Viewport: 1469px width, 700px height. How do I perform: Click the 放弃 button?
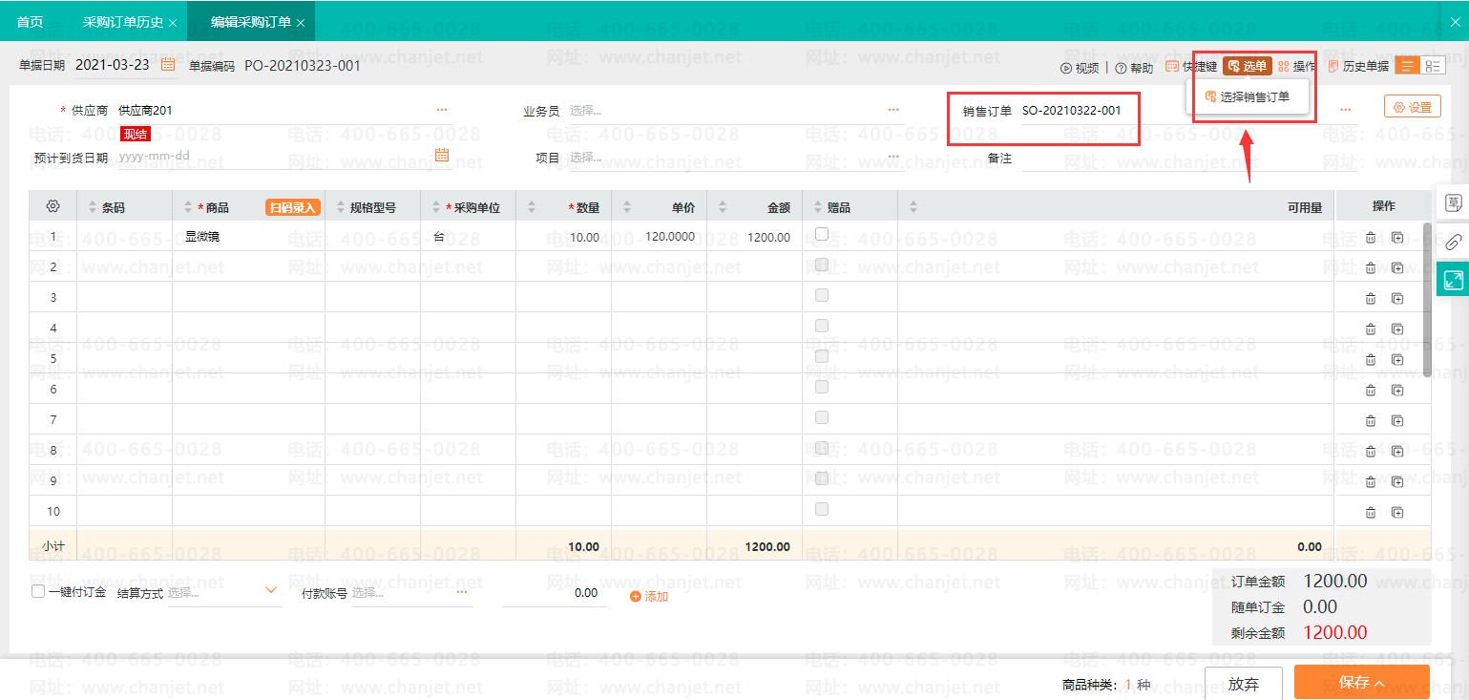pos(1243,684)
